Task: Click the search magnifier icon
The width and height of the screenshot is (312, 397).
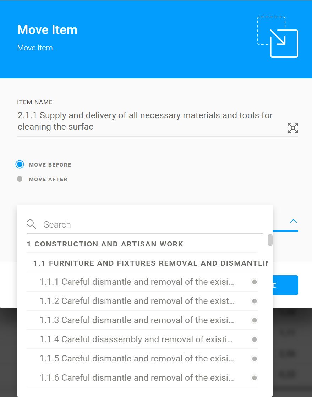Action: (31, 224)
